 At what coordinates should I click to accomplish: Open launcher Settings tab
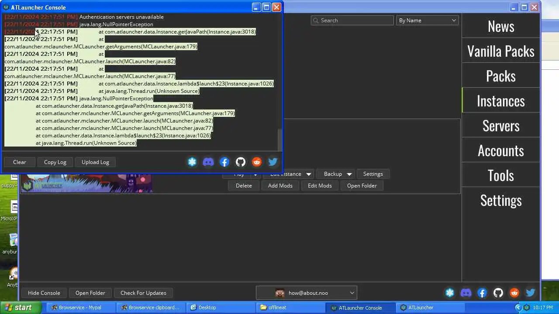pos(501,200)
